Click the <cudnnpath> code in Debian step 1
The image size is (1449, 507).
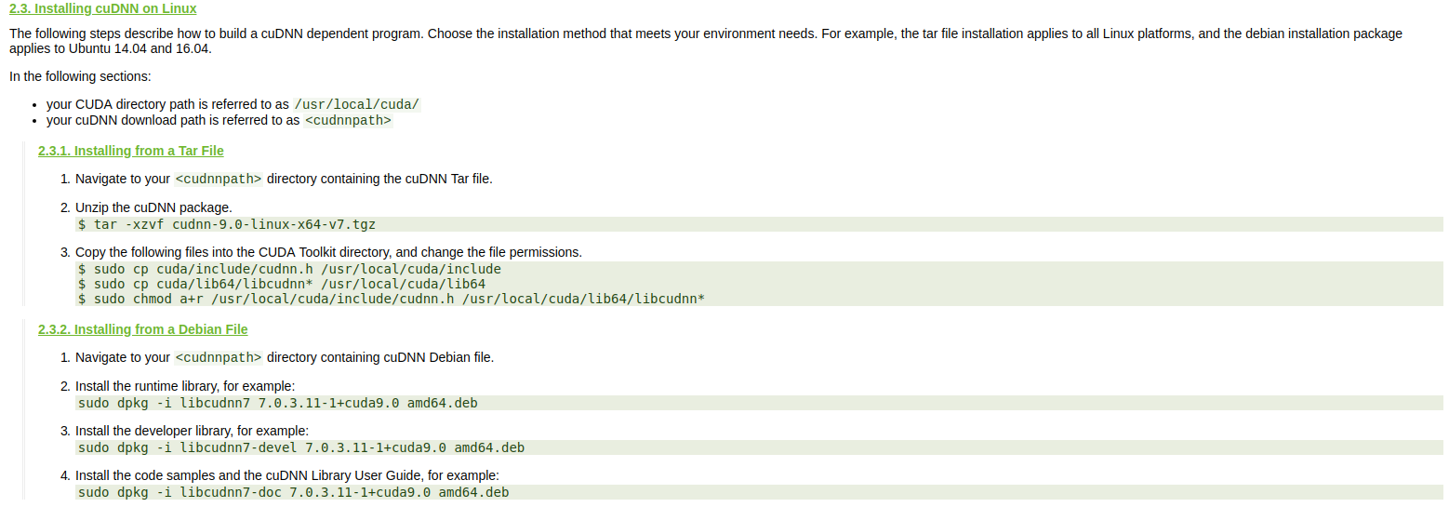point(219,357)
